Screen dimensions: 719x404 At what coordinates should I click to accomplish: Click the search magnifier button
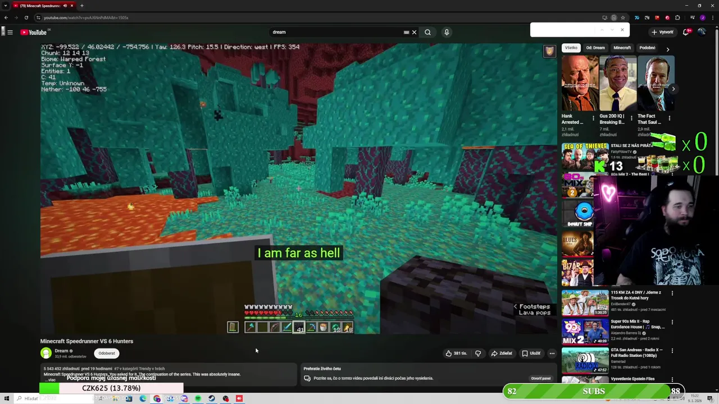pos(427,32)
